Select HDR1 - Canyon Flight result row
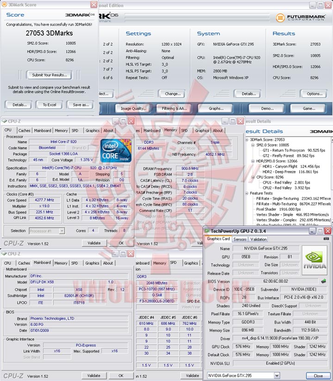The height and width of the screenshot is (381, 333). click(291, 167)
